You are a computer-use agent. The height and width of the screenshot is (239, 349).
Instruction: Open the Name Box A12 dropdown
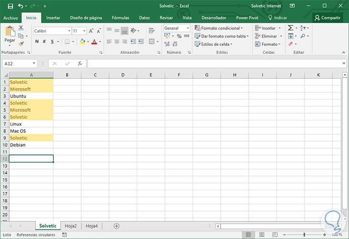click(x=34, y=64)
